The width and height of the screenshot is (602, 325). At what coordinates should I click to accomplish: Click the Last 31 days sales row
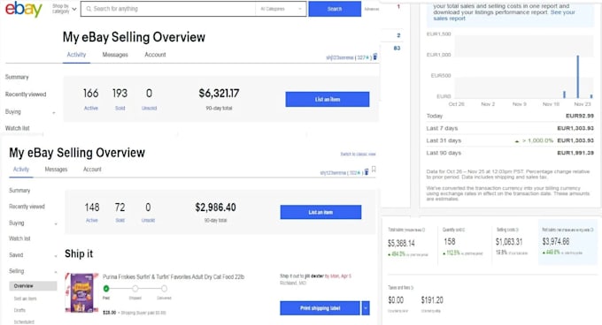510,140
